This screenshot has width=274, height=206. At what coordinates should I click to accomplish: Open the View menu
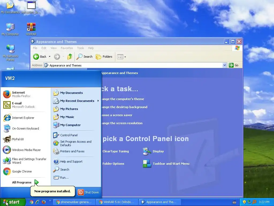(x=54, y=48)
